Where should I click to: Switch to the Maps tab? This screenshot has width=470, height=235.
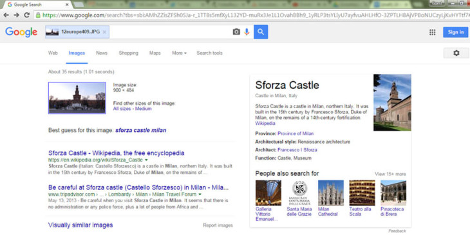155,53
